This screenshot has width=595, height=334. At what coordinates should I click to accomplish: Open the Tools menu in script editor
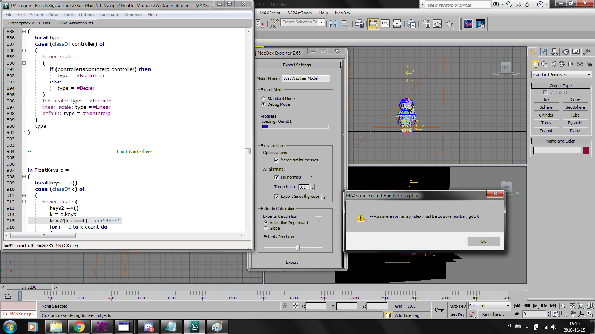point(68,15)
